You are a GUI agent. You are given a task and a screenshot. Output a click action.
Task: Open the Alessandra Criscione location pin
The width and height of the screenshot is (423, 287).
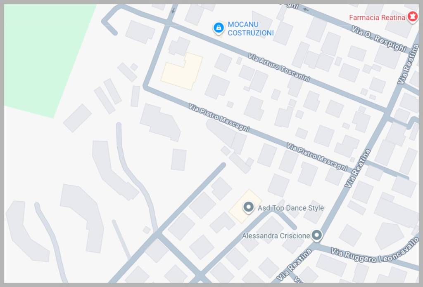317,235
